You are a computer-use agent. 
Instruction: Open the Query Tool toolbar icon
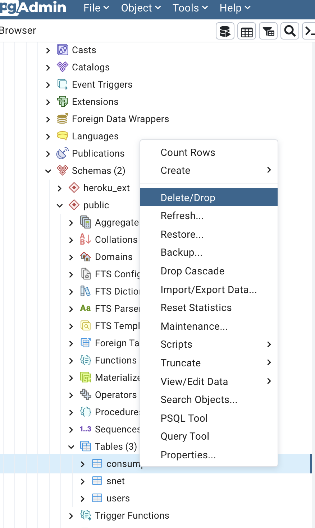[x=225, y=31]
